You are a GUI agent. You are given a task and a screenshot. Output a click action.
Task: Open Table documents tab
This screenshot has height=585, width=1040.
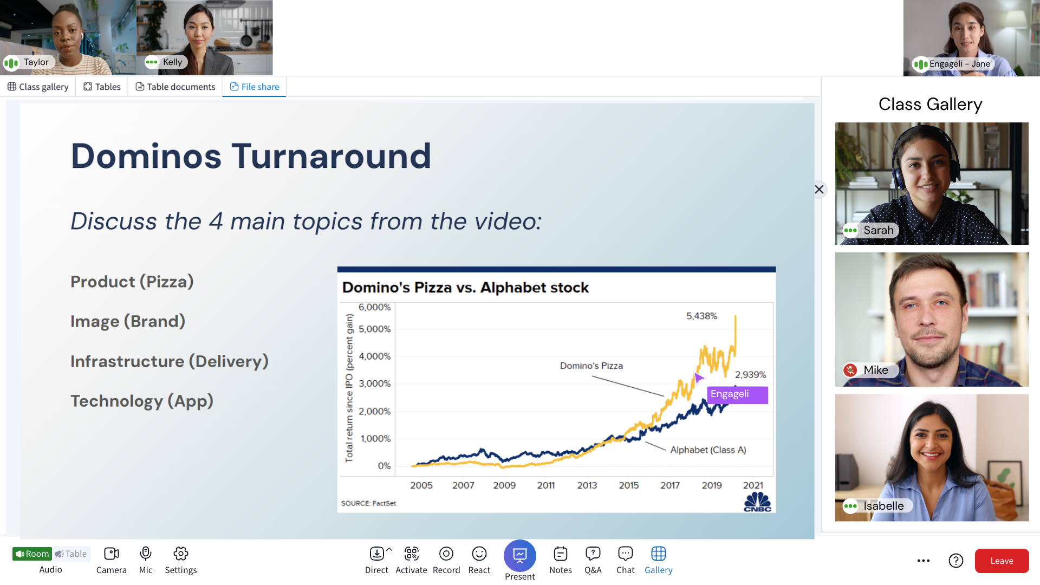(x=175, y=87)
